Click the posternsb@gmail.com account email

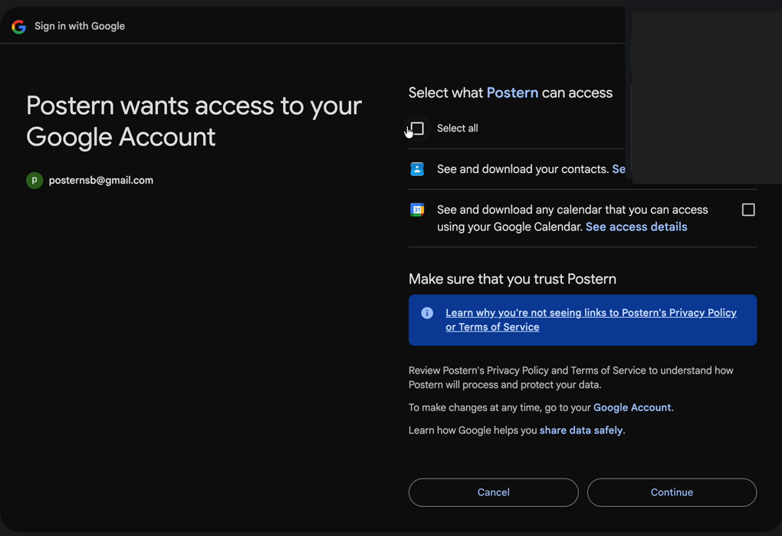100,181
